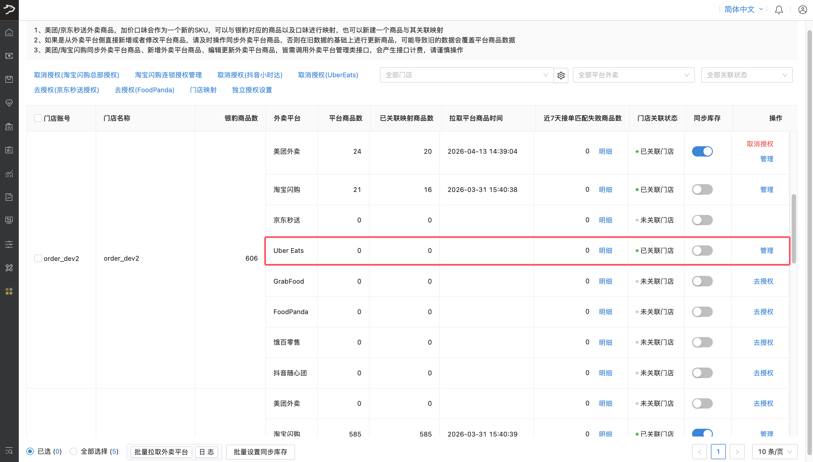Screen dimensions: 813x462
Task: Open 淘宝闪购连锁授权管理 link
Action: point(168,75)
